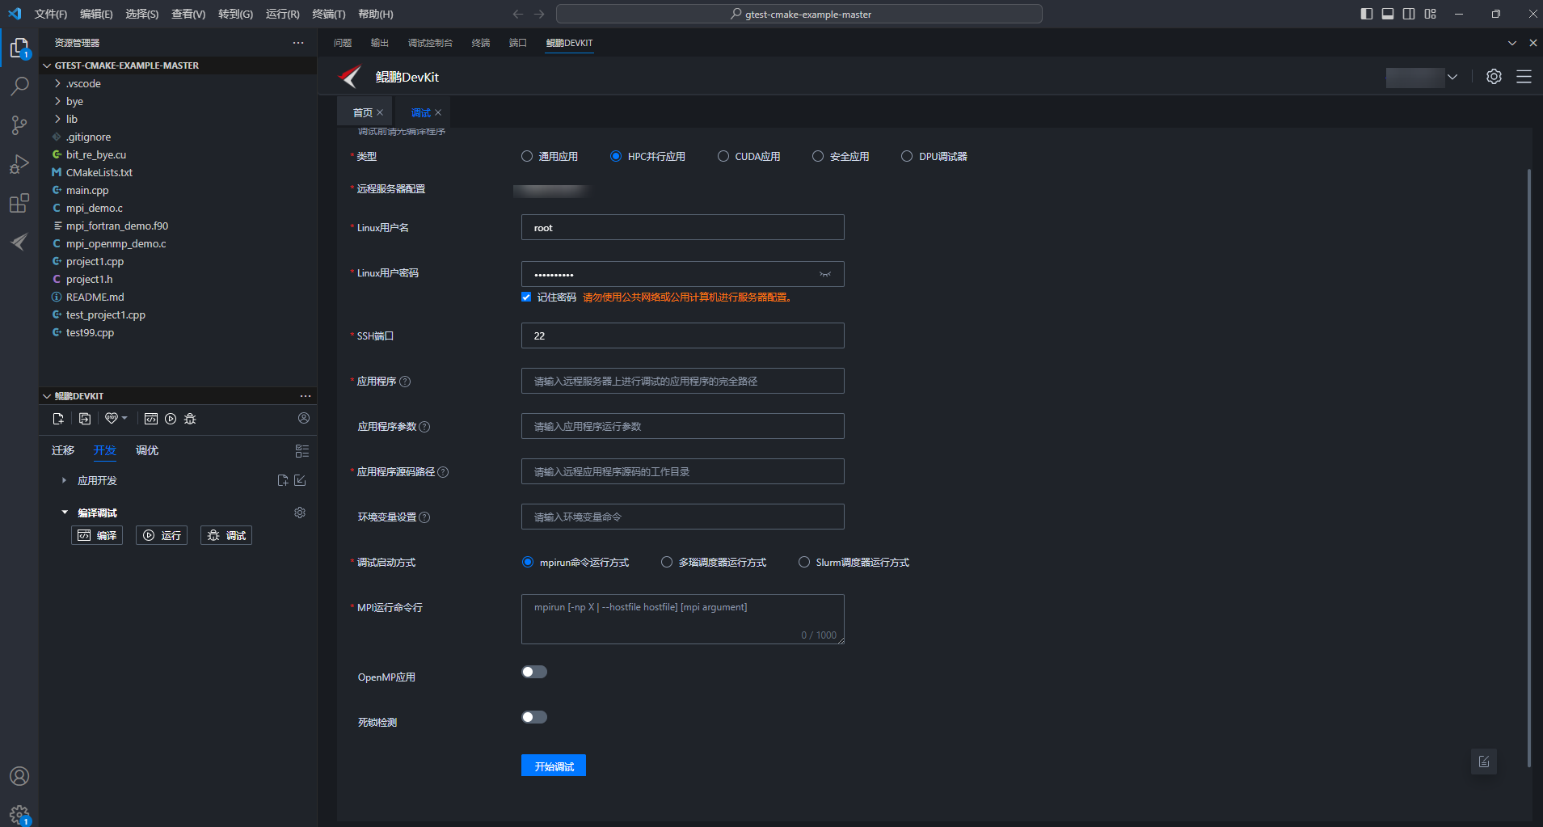The width and height of the screenshot is (1543, 827).
Task: Open the 终端(T) menu
Action: click(329, 14)
